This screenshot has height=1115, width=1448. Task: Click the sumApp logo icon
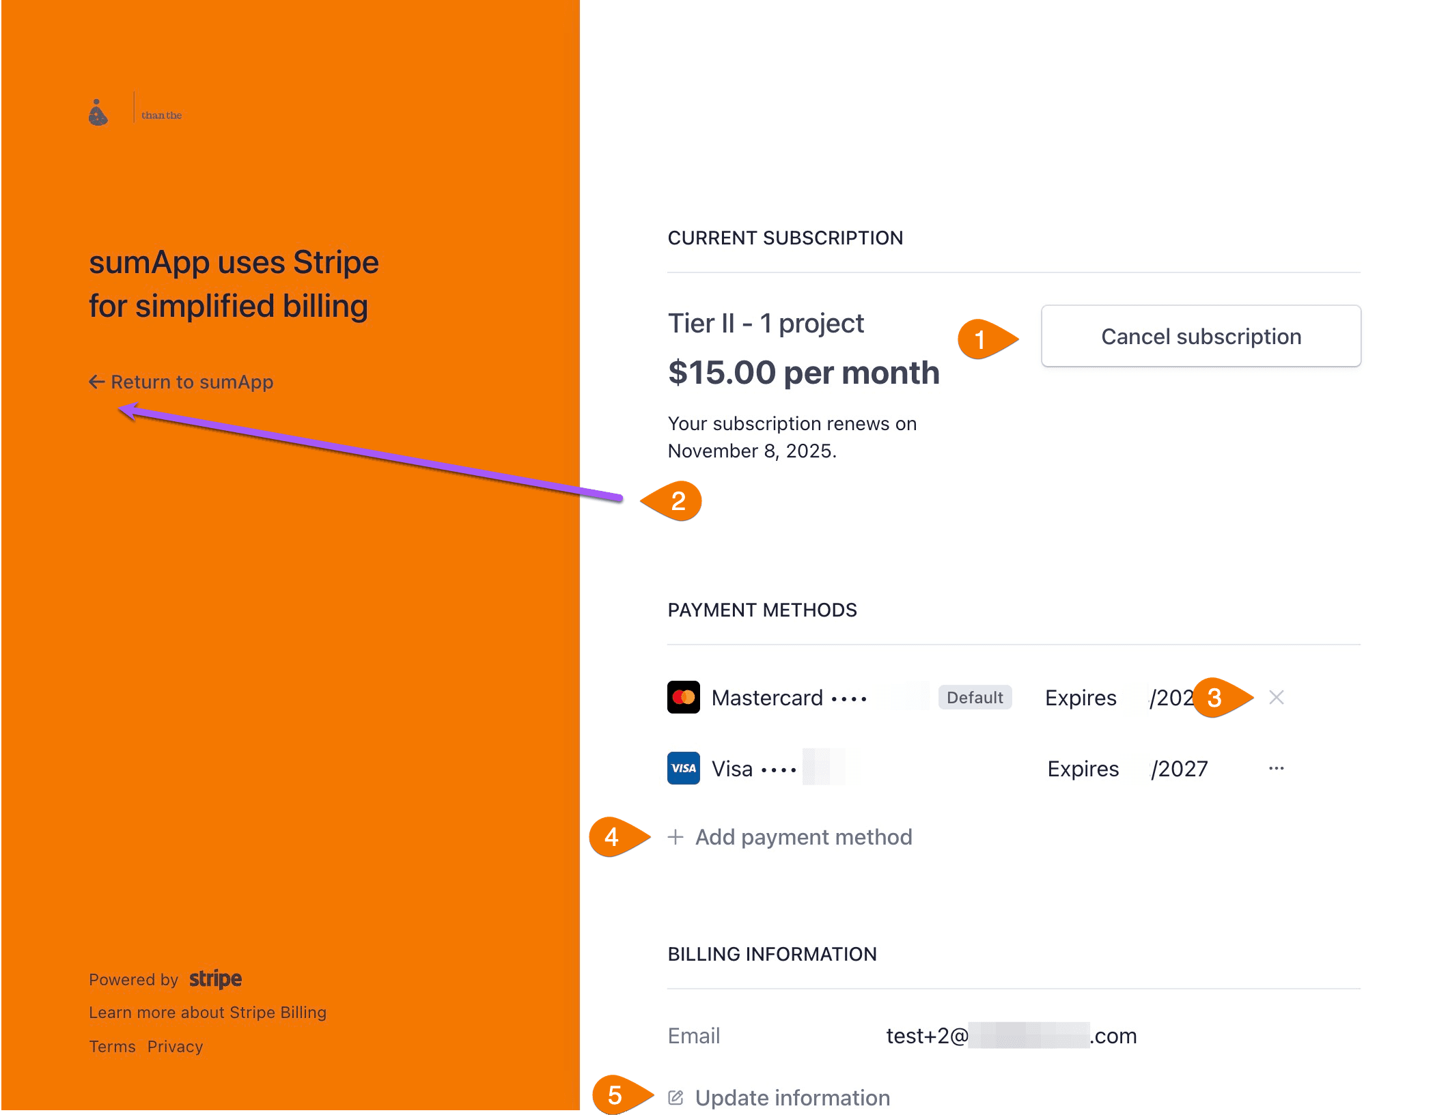click(x=98, y=113)
